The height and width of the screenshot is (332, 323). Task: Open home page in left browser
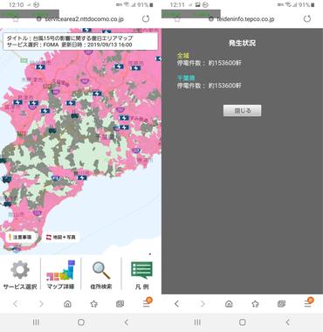click(x=67, y=304)
